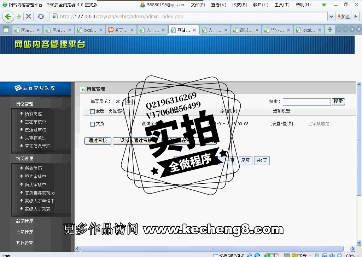Click the zoom magnifier in status bar

coord(340,255)
